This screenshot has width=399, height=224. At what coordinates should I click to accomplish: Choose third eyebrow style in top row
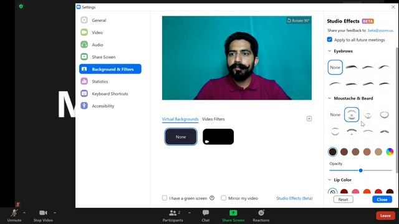coord(368,67)
